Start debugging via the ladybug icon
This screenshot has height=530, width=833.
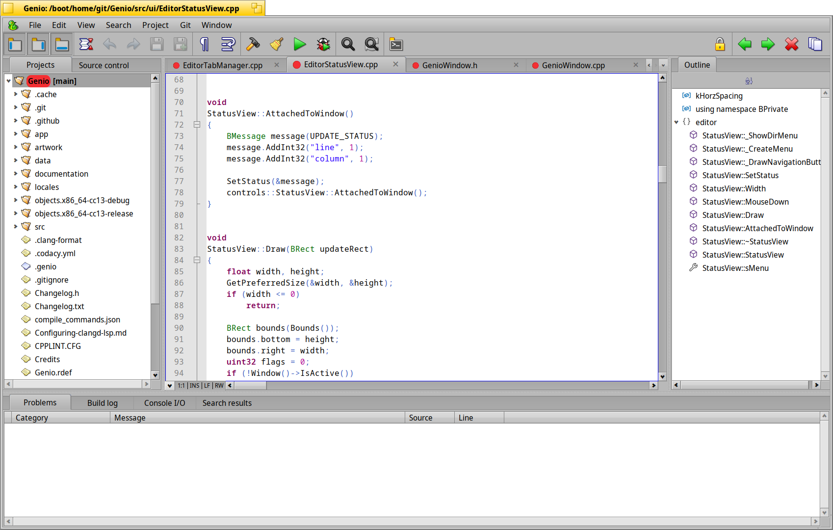coord(323,44)
